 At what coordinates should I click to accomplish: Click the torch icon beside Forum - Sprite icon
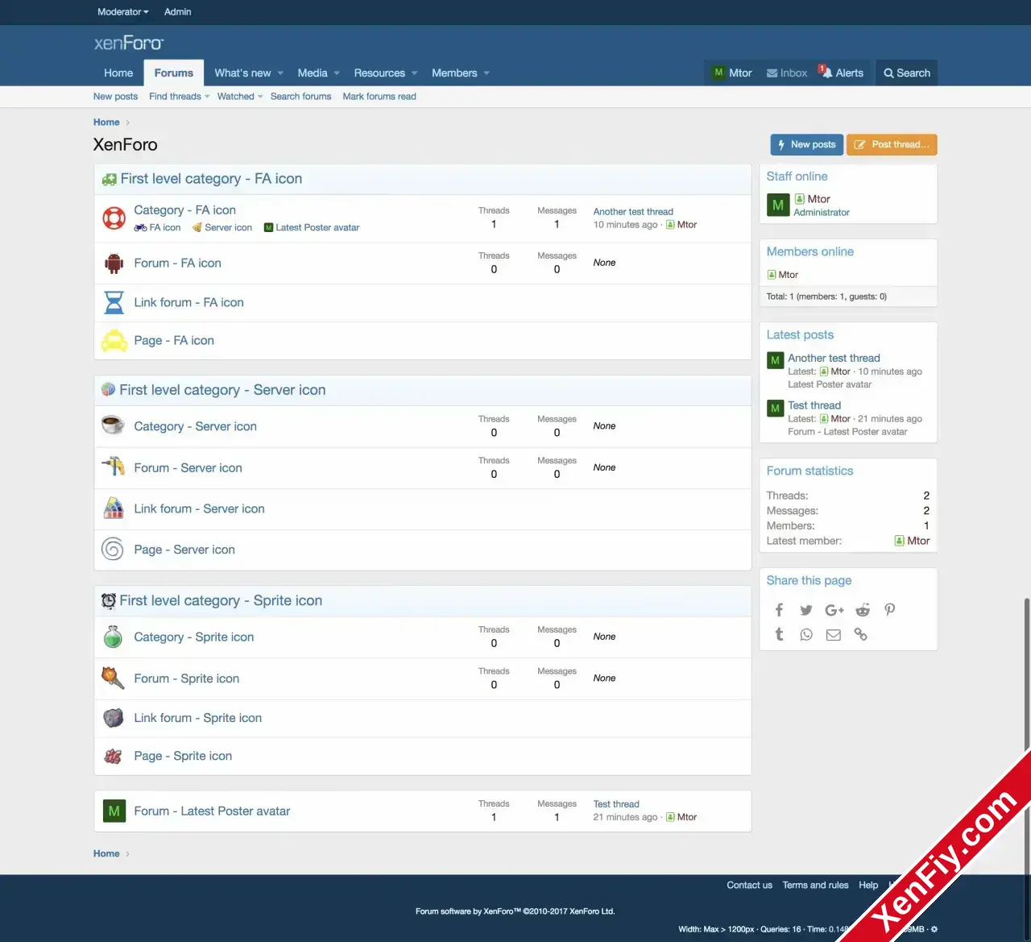click(x=113, y=678)
